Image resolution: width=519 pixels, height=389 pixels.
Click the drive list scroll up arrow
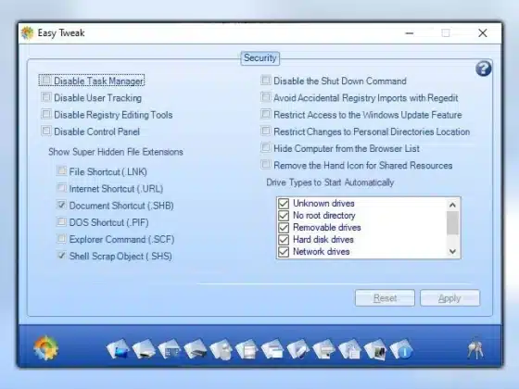tap(452, 205)
